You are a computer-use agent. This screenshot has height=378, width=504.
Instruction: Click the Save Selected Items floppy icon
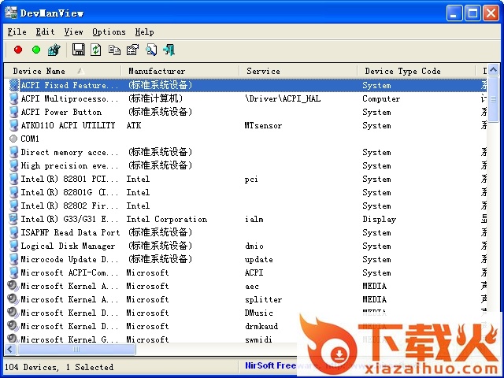(x=78, y=50)
